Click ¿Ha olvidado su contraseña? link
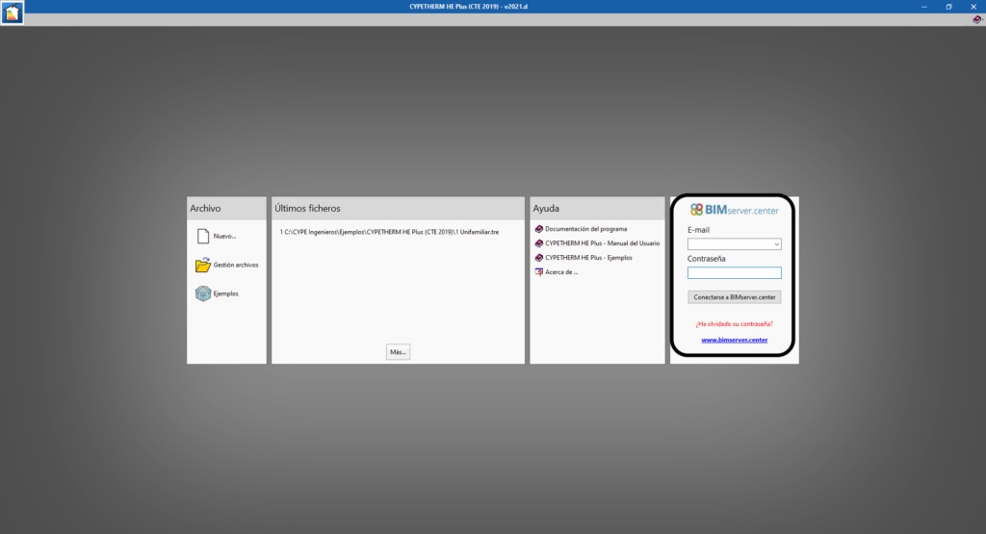 click(735, 324)
